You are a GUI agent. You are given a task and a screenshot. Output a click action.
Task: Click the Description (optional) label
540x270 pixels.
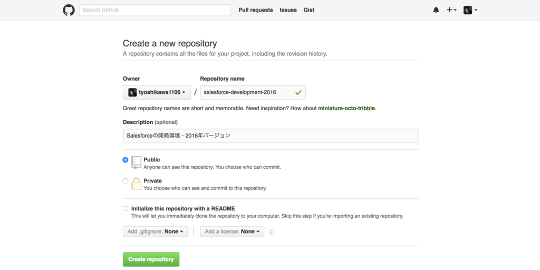point(150,122)
